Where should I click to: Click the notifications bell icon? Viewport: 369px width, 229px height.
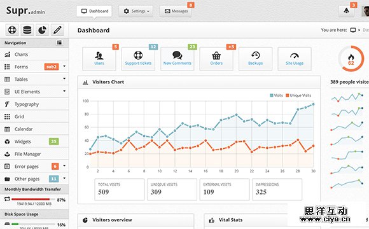click(346, 11)
